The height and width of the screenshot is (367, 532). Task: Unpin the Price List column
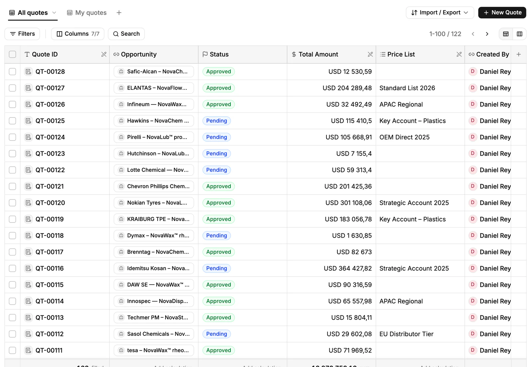(x=459, y=54)
